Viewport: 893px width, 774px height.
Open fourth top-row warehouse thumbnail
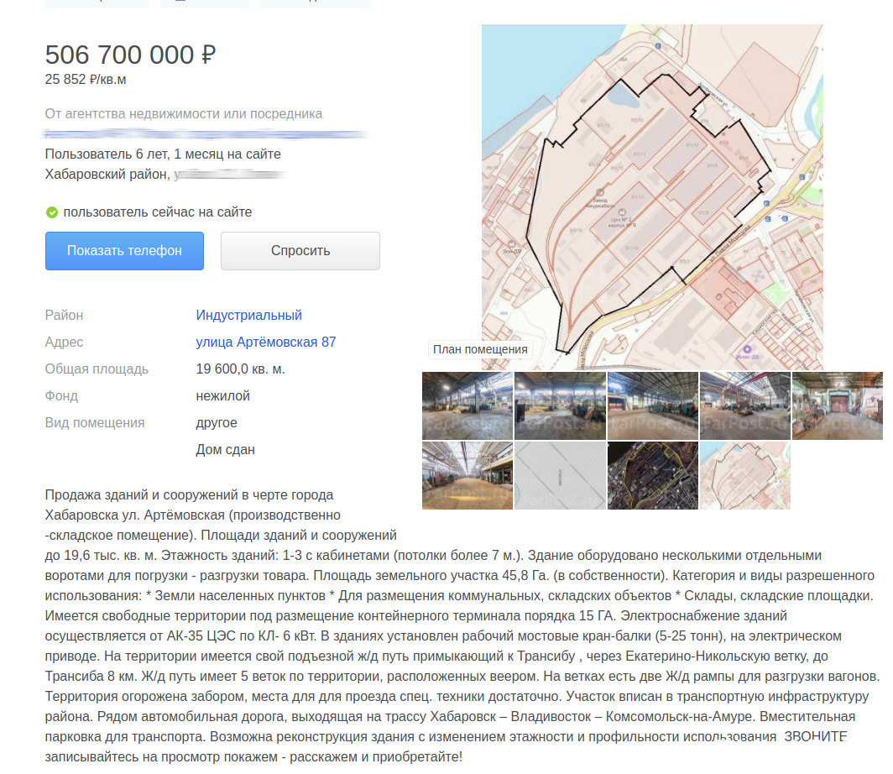point(745,405)
